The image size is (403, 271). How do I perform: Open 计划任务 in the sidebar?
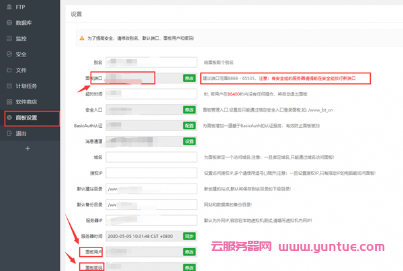[x=30, y=86]
